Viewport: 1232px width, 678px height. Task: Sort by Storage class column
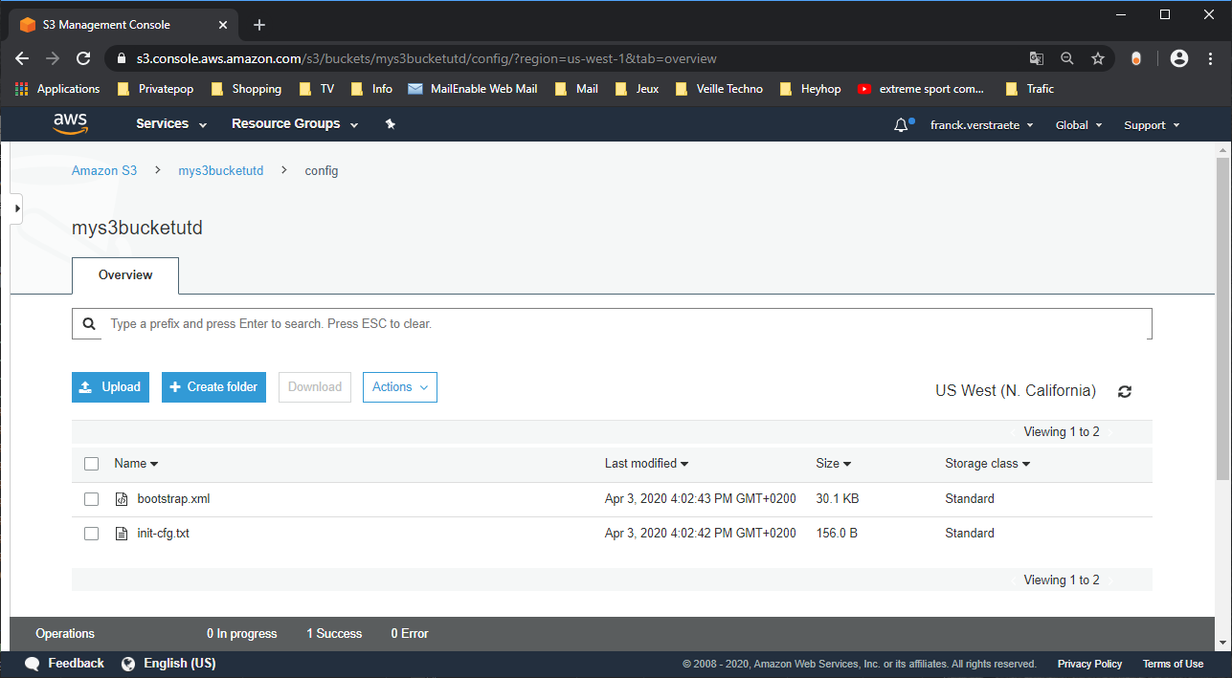point(987,464)
